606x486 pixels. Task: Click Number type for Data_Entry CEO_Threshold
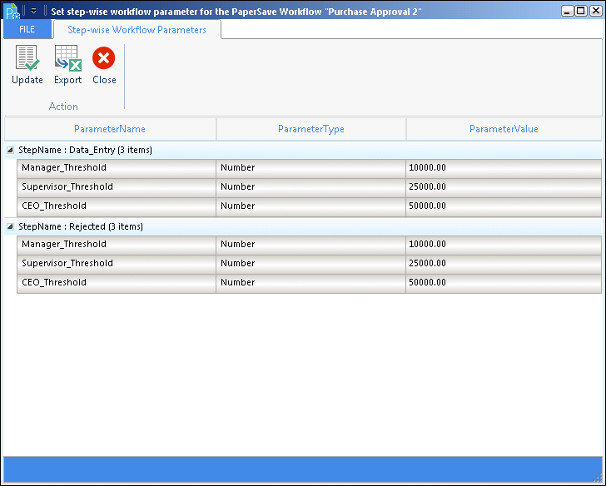point(310,206)
